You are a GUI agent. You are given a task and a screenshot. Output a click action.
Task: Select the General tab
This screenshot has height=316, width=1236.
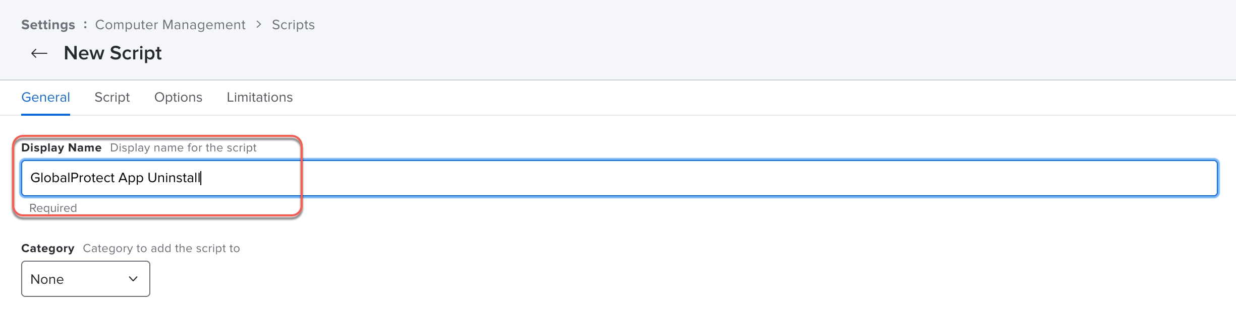point(45,97)
